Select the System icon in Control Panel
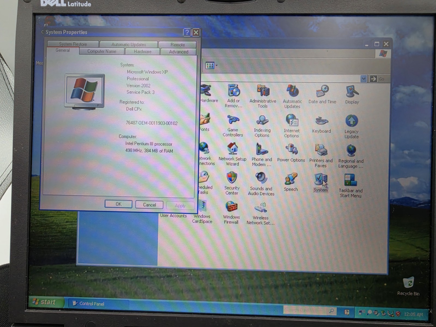Screen dimensions: 436x327 click(320, 183)
